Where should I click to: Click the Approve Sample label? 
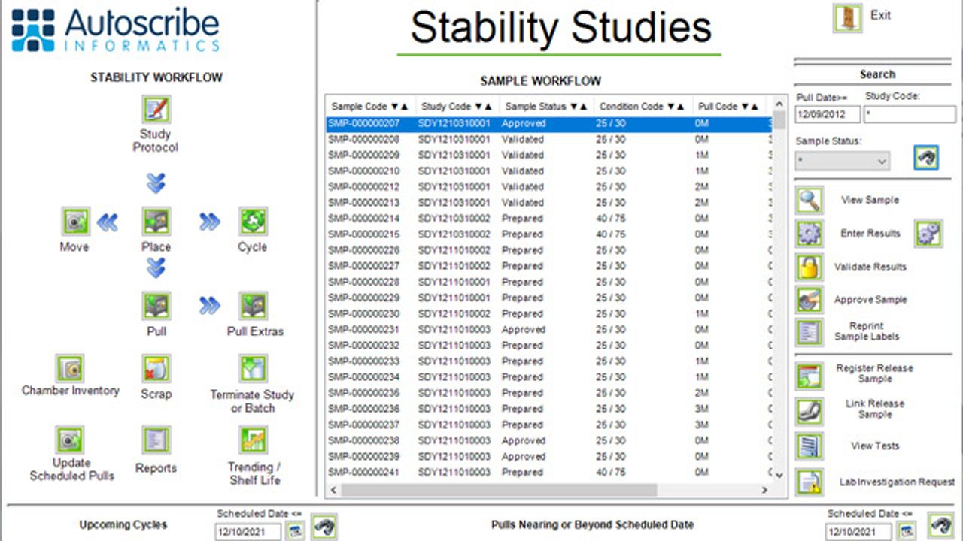point(870,300)
